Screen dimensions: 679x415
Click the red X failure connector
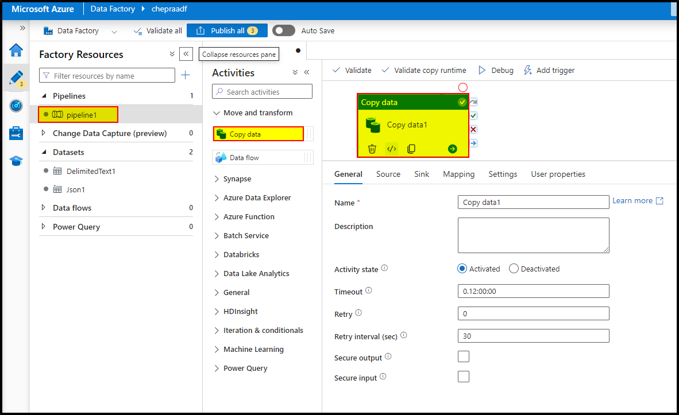click(x=473, y=129)
